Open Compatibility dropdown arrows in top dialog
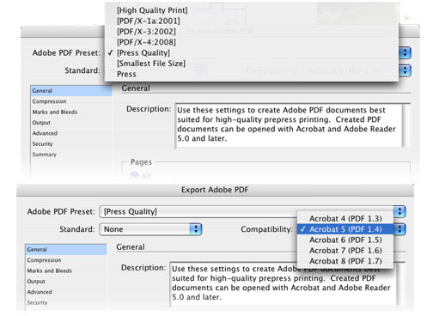This screenshot has height=316, width=433. (x=405, y=70)
